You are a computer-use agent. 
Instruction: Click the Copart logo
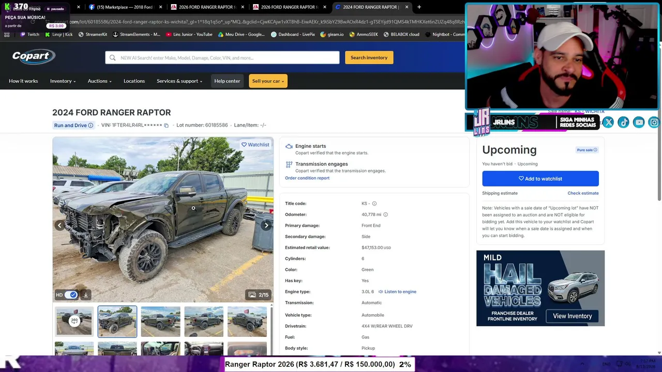click(34, 57)
